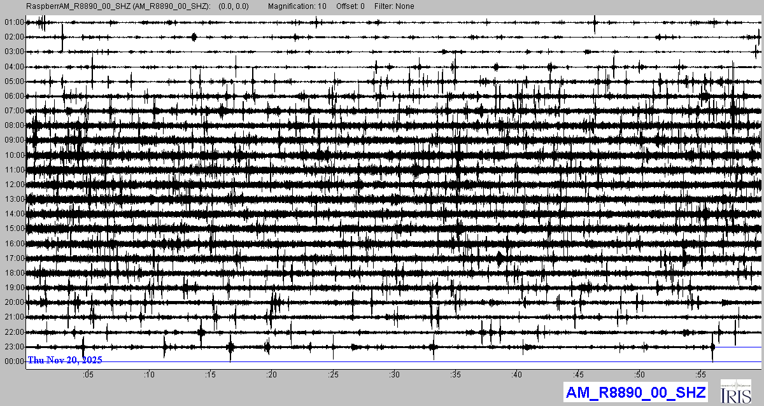764x406 pixels.
Task: Click the :55 minute axis tick
Action: click(x=700, y=374)
